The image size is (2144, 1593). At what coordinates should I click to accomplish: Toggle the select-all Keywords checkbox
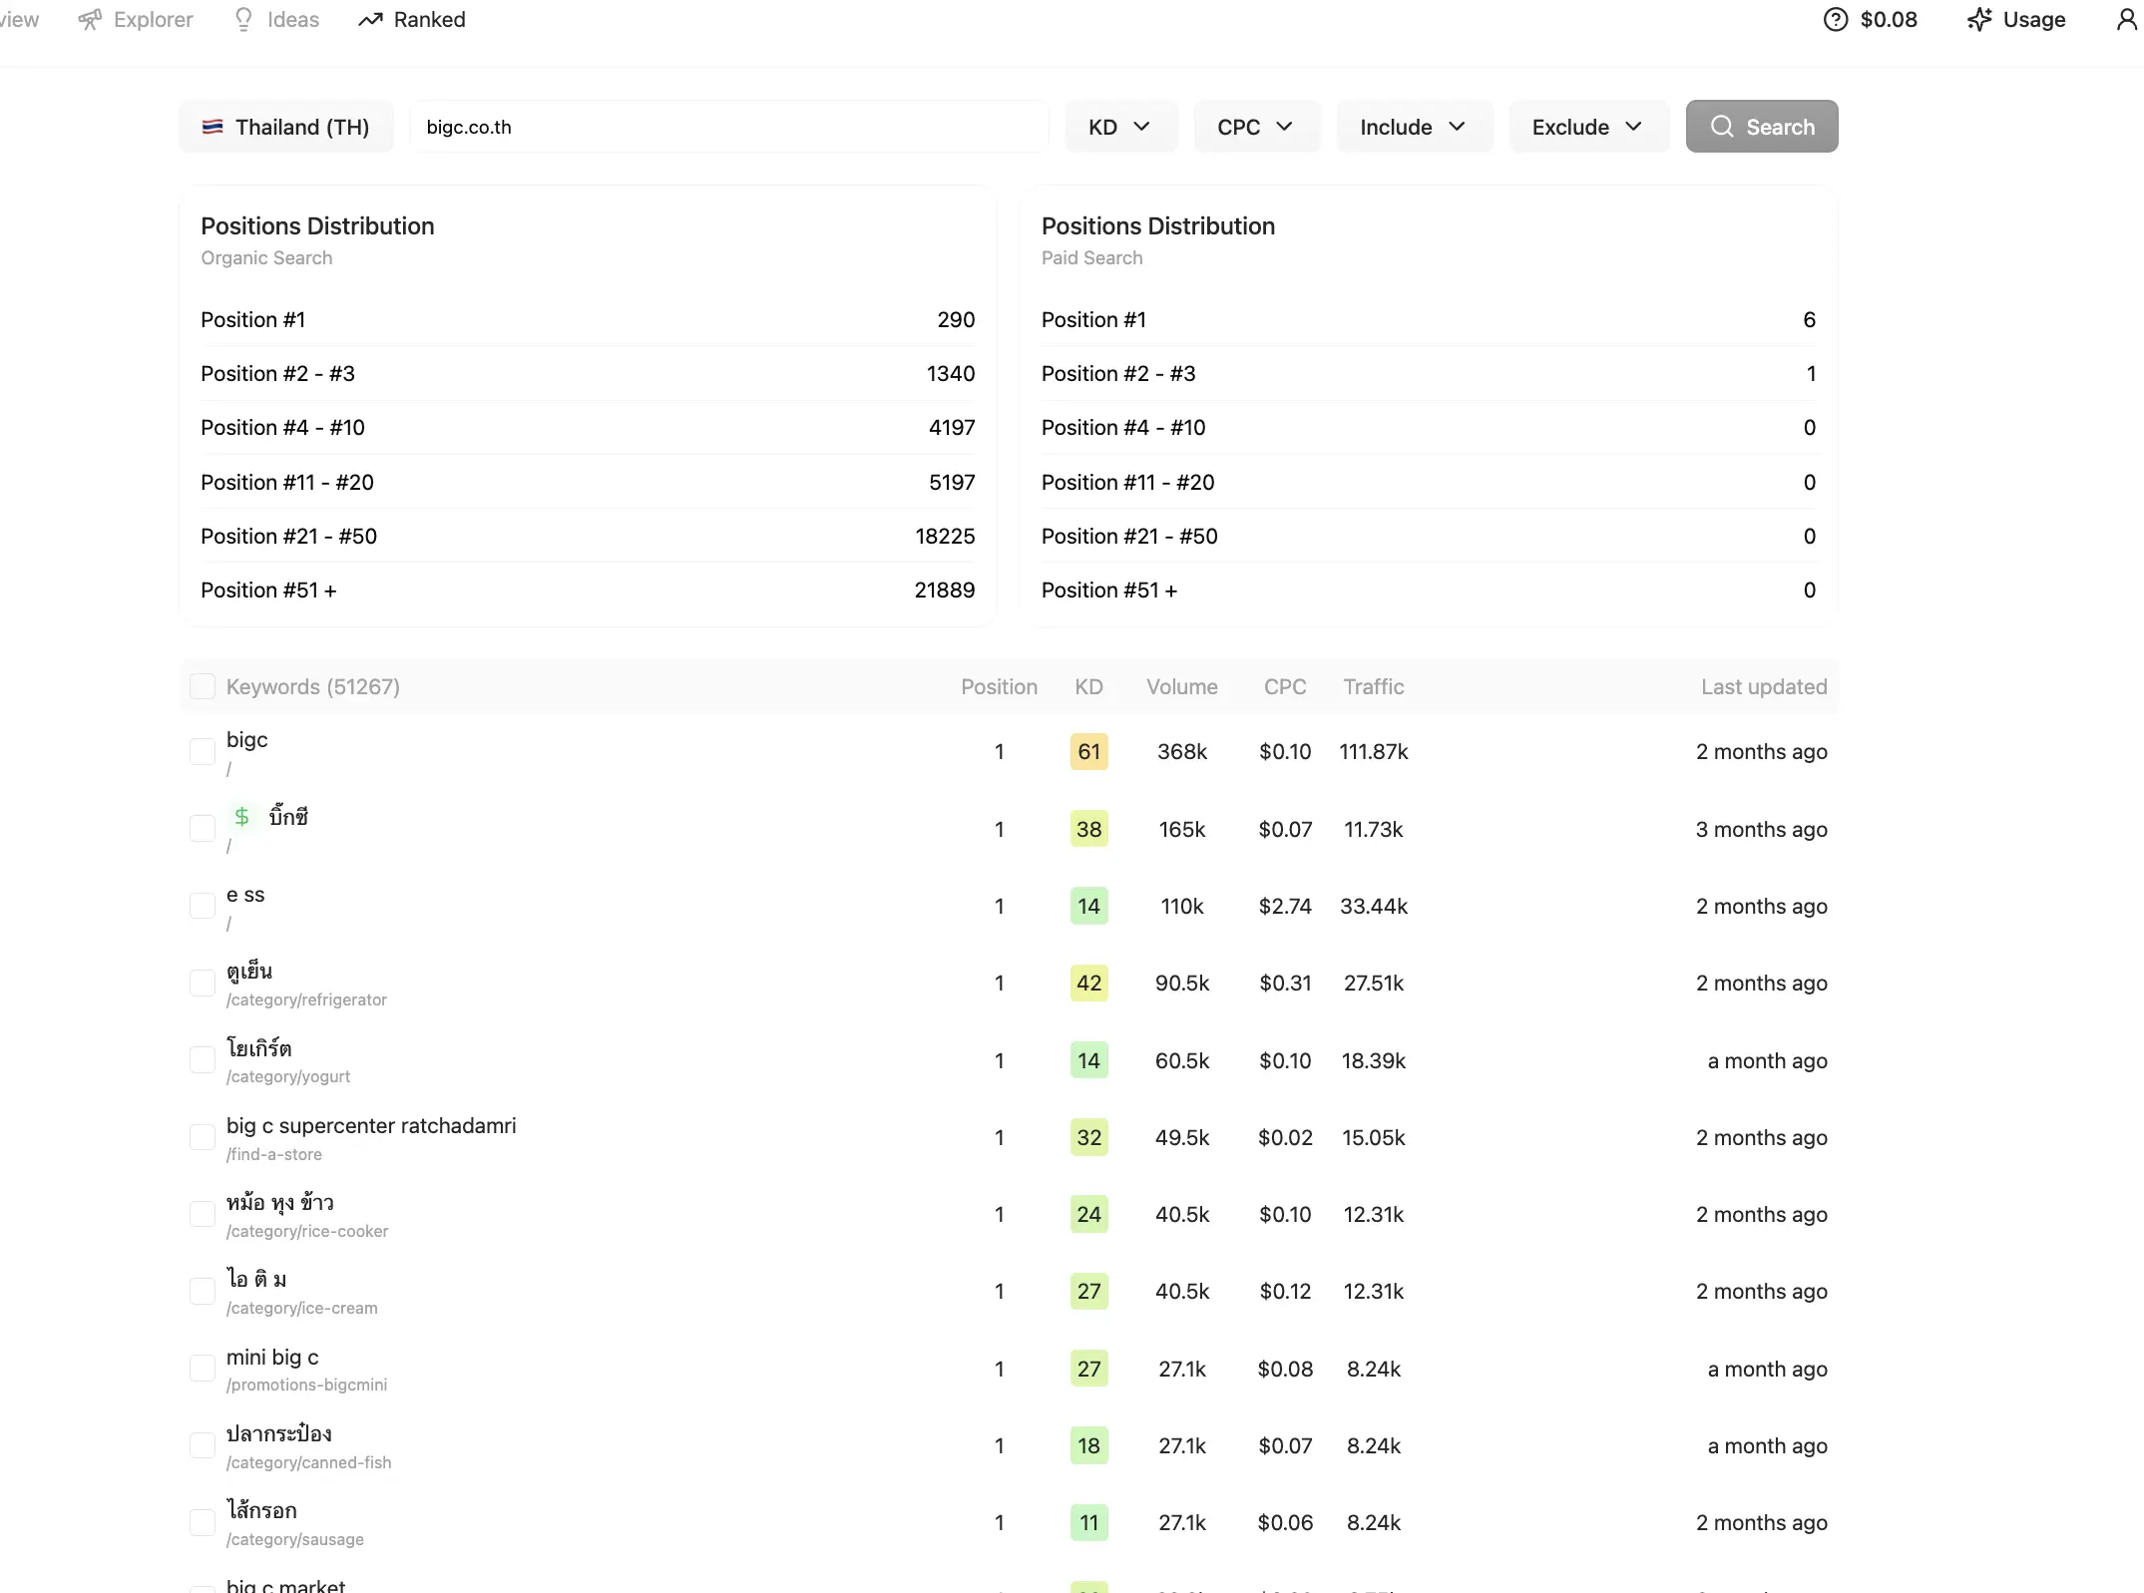tap(203, 686)
